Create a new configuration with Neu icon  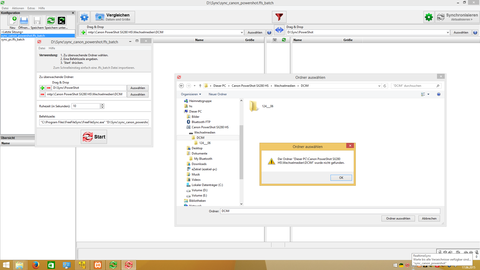pos(12,20)
